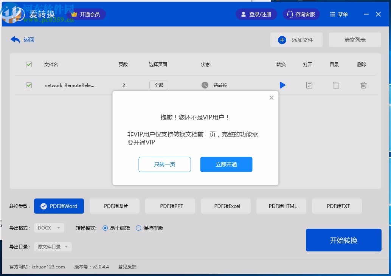Switch to PDF转Excel conversion type

point(225,206)
